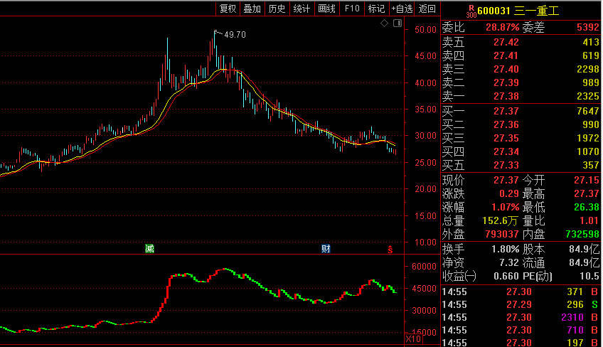
Task: Click the 49.70 peak price label
Action: point(235,34)
